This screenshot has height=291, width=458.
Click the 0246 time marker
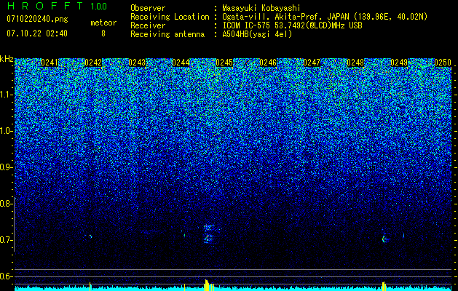(x=268, y=63)
